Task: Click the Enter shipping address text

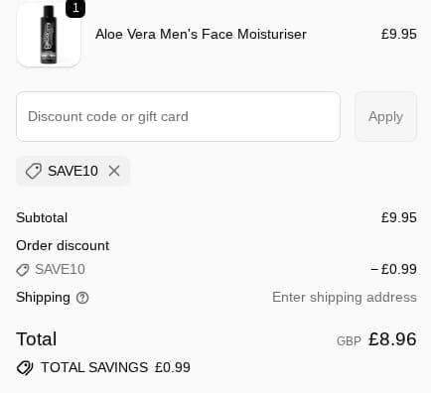Action: 345,297
